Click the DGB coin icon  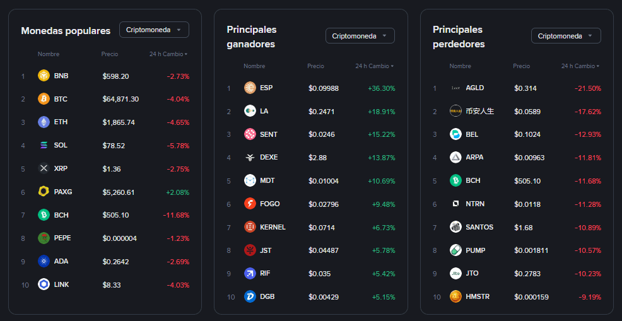pyautogui.click(x=250, y=296)
